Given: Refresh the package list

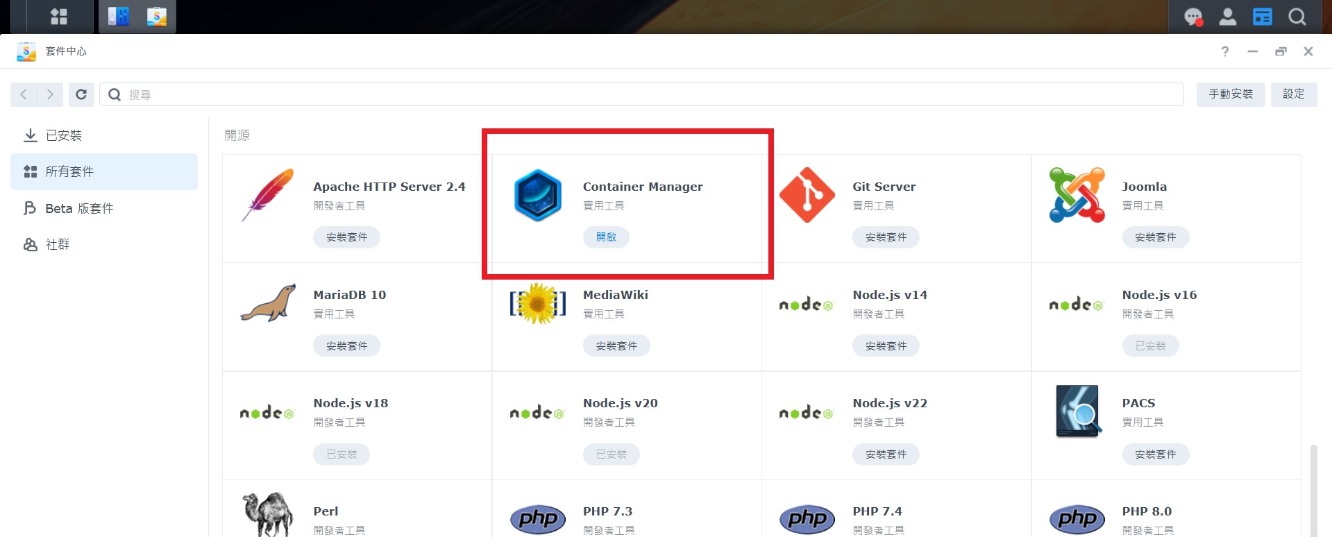Looking at the screenshot, I should [81, 94].
